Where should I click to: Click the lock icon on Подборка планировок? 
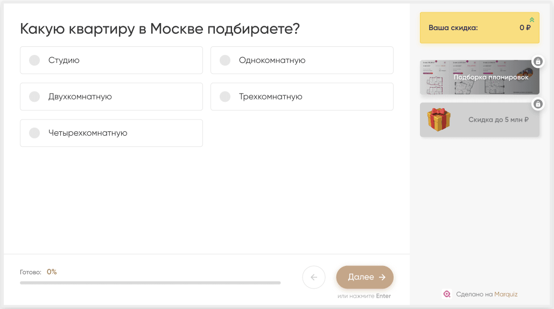tap(538, 61)
